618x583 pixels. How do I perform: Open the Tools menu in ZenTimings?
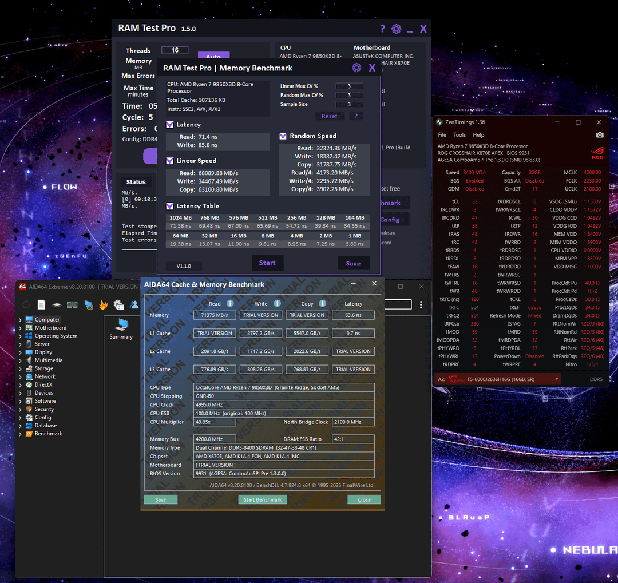coord(459,135)
